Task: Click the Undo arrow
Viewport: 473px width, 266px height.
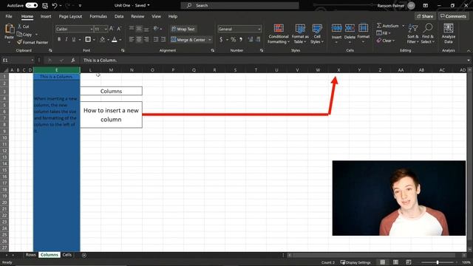Action: tap(55, 5)
